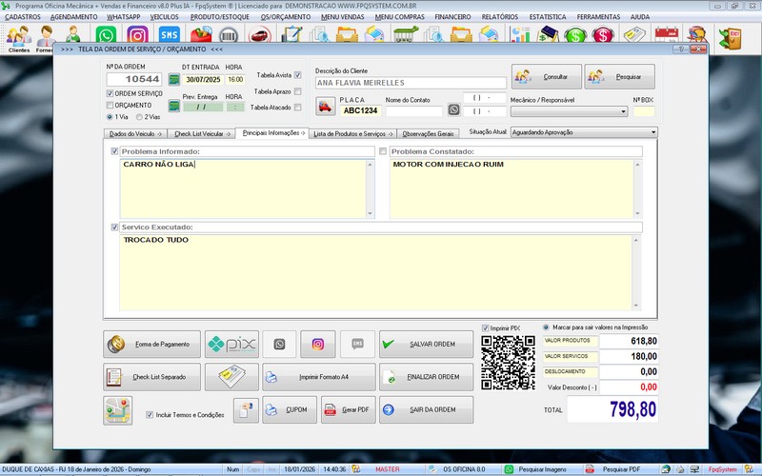This screenshot has width=762, height=476.
Task: Open the map location icon button
Action: pyautogui.click(x=118, y=410)
